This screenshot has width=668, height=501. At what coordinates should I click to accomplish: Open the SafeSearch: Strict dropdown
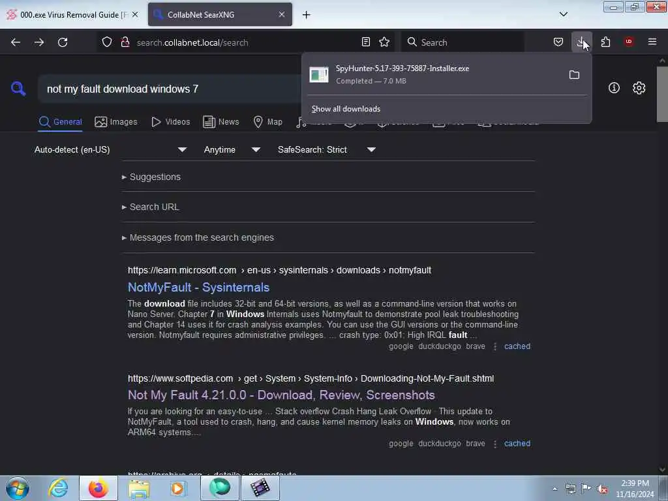pyautogui.click(x=326, y=149)
